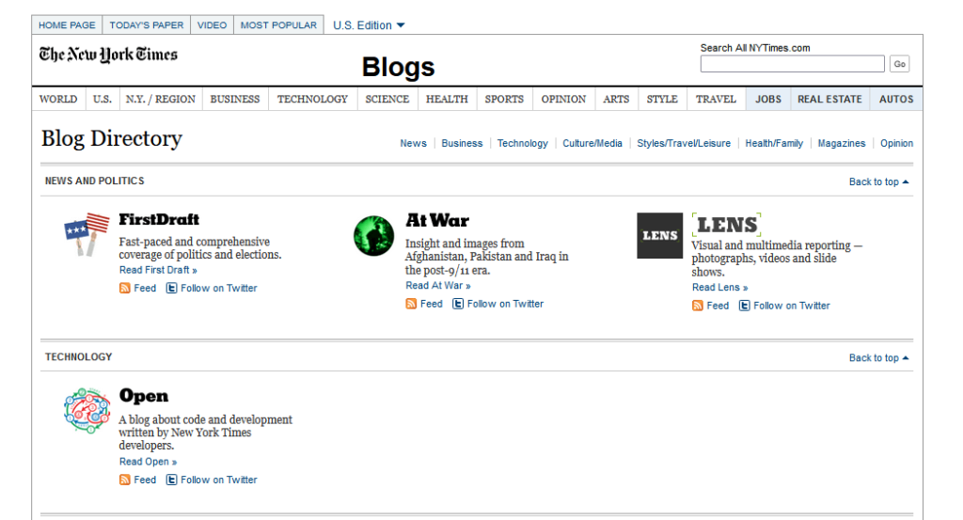The width and height of the screenshot is (963, 520).
Task: Click the FirstDraft RSS feed icon
Action: [125, 288]
